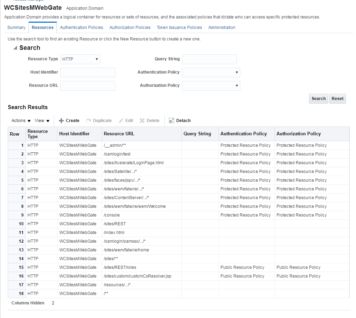Open the Administration tab
The width and height of the screenshot is (356, 318).
click(222, 28)
